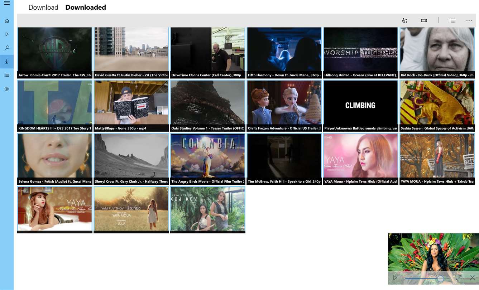Select the Downloaded tab
Viewport: 479px width, 290px height.
tap(86, 7)
